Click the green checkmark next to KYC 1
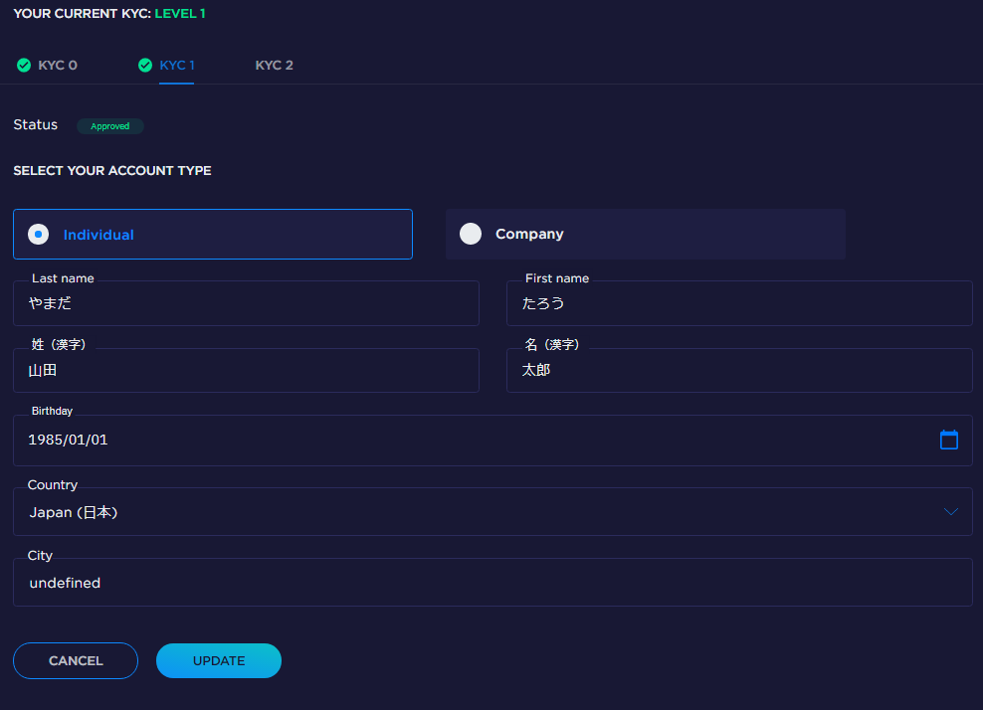 [x=145, y=66]
